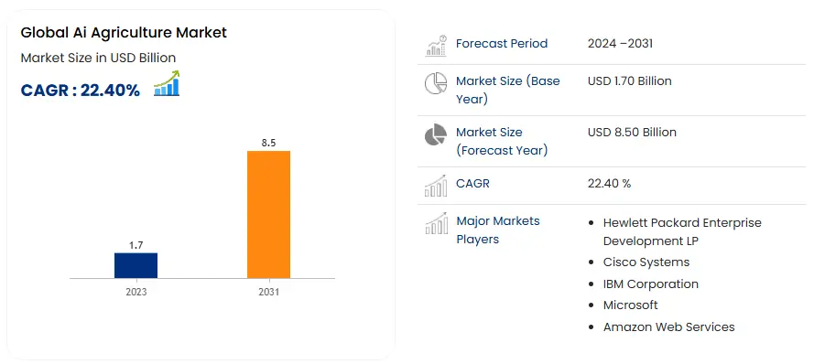The width and height of the screenshot is (814, 364).
Task: Click the Forecast Period chart icon
Action: tap(436, 46)
